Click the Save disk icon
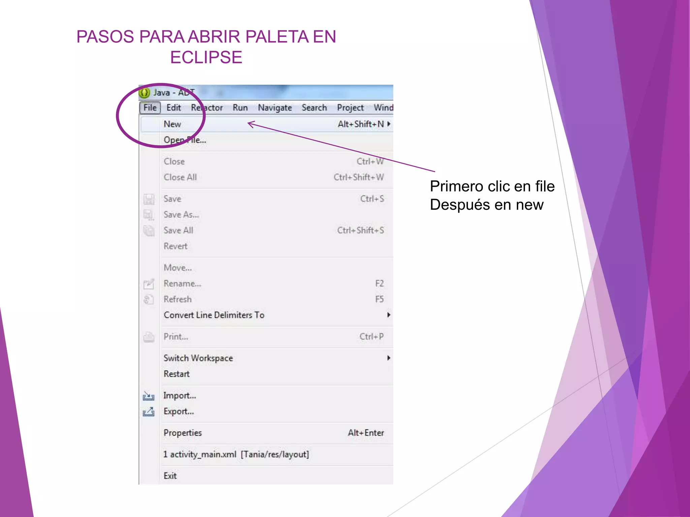The height and width of the screenshot is (517, 690). tap(149, 199)
